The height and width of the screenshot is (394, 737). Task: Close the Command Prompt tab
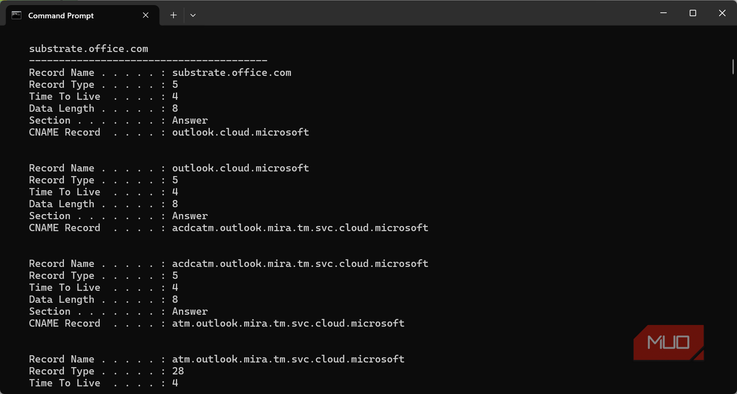[x=146, y=15]
